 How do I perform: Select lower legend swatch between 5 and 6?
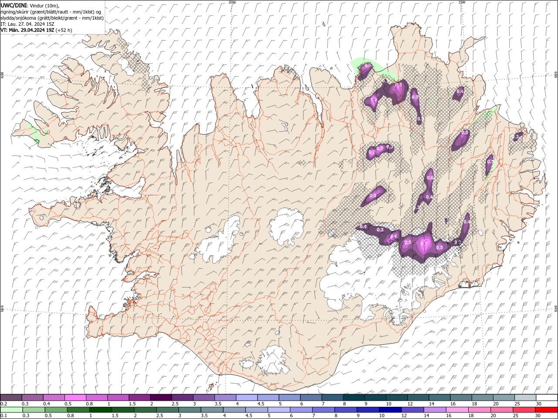(x=279, y=410)
